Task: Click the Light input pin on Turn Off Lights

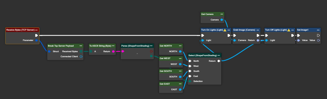Action: pos(266,40)
